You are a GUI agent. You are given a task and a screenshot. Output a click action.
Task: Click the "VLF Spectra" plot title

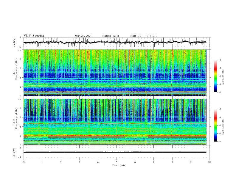(x=34, y=36)
